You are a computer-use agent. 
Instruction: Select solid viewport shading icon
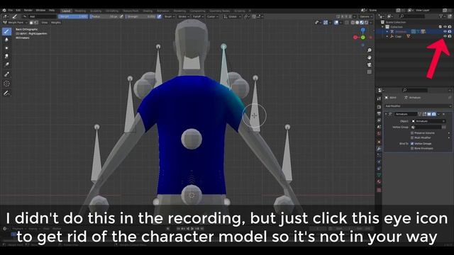[x=358, y=22]
